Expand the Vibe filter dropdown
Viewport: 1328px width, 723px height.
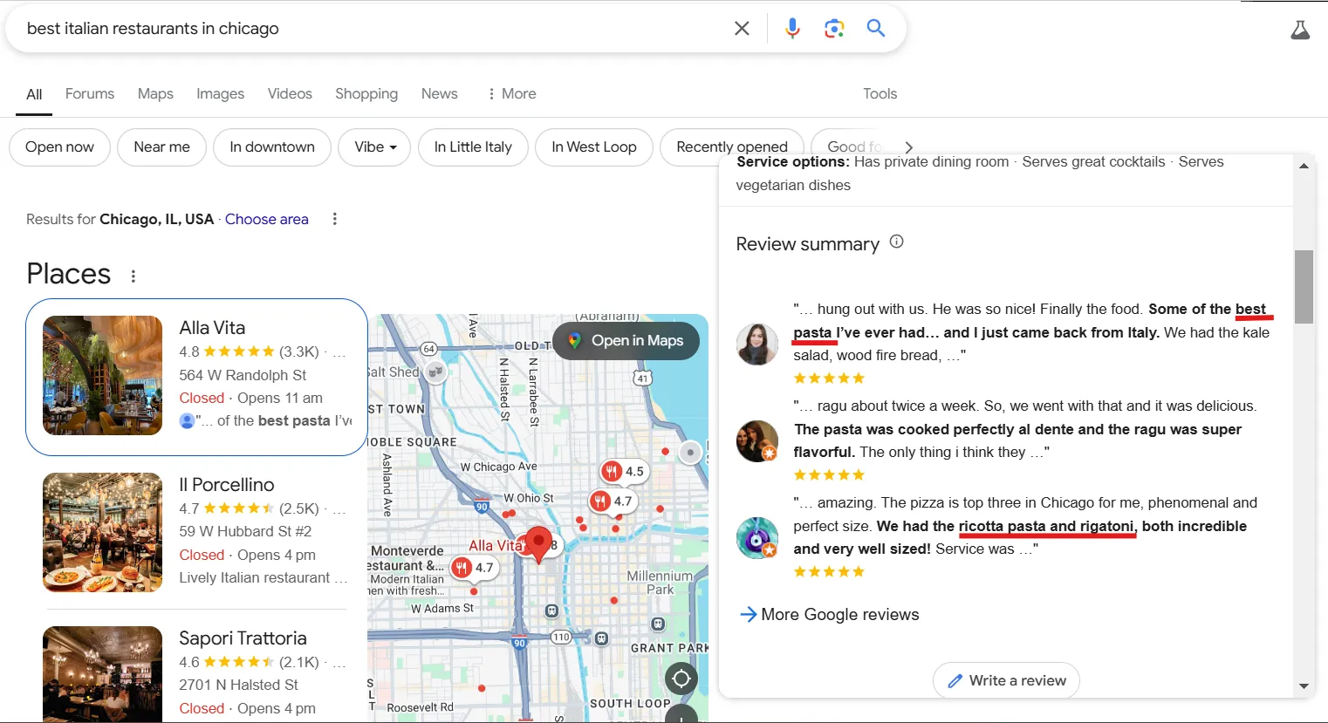[374, 147]
